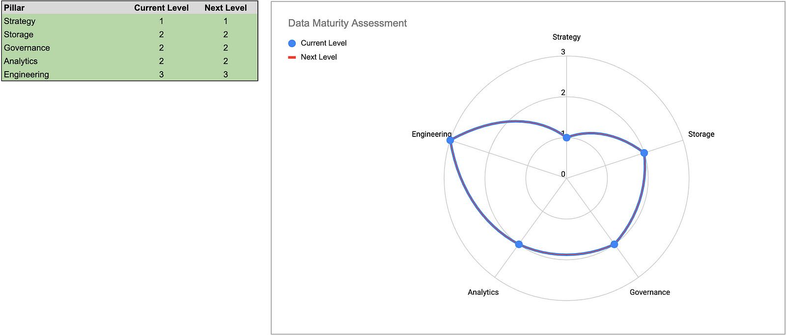
Task: Select the Governance data point on the chart
Action: coord(614,244)
